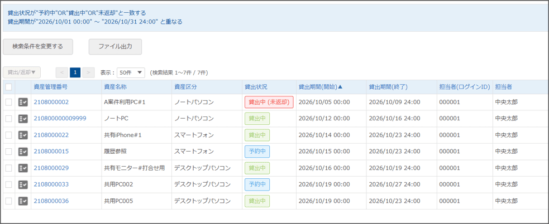Open detail icon for asset 2108000002
The image size is (549, 224).
pyautogui.click(x=23, y=102)
